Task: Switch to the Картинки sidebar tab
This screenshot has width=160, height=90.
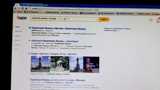Action: 18,31
